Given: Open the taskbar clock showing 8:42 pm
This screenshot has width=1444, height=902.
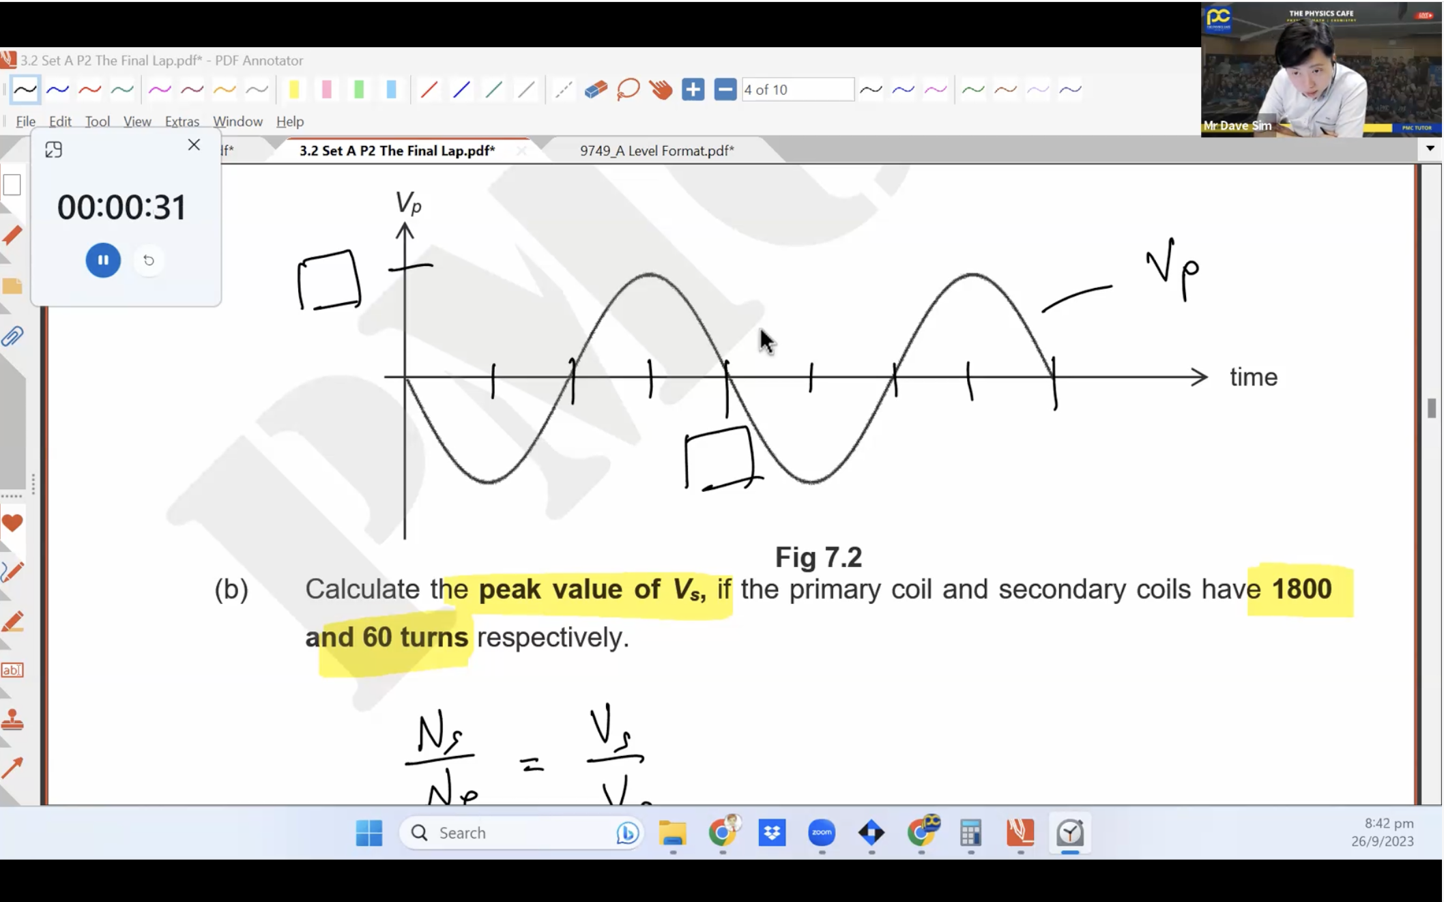Looking at the screenshot, I should pyautogui.click(x=1383, y=832).
